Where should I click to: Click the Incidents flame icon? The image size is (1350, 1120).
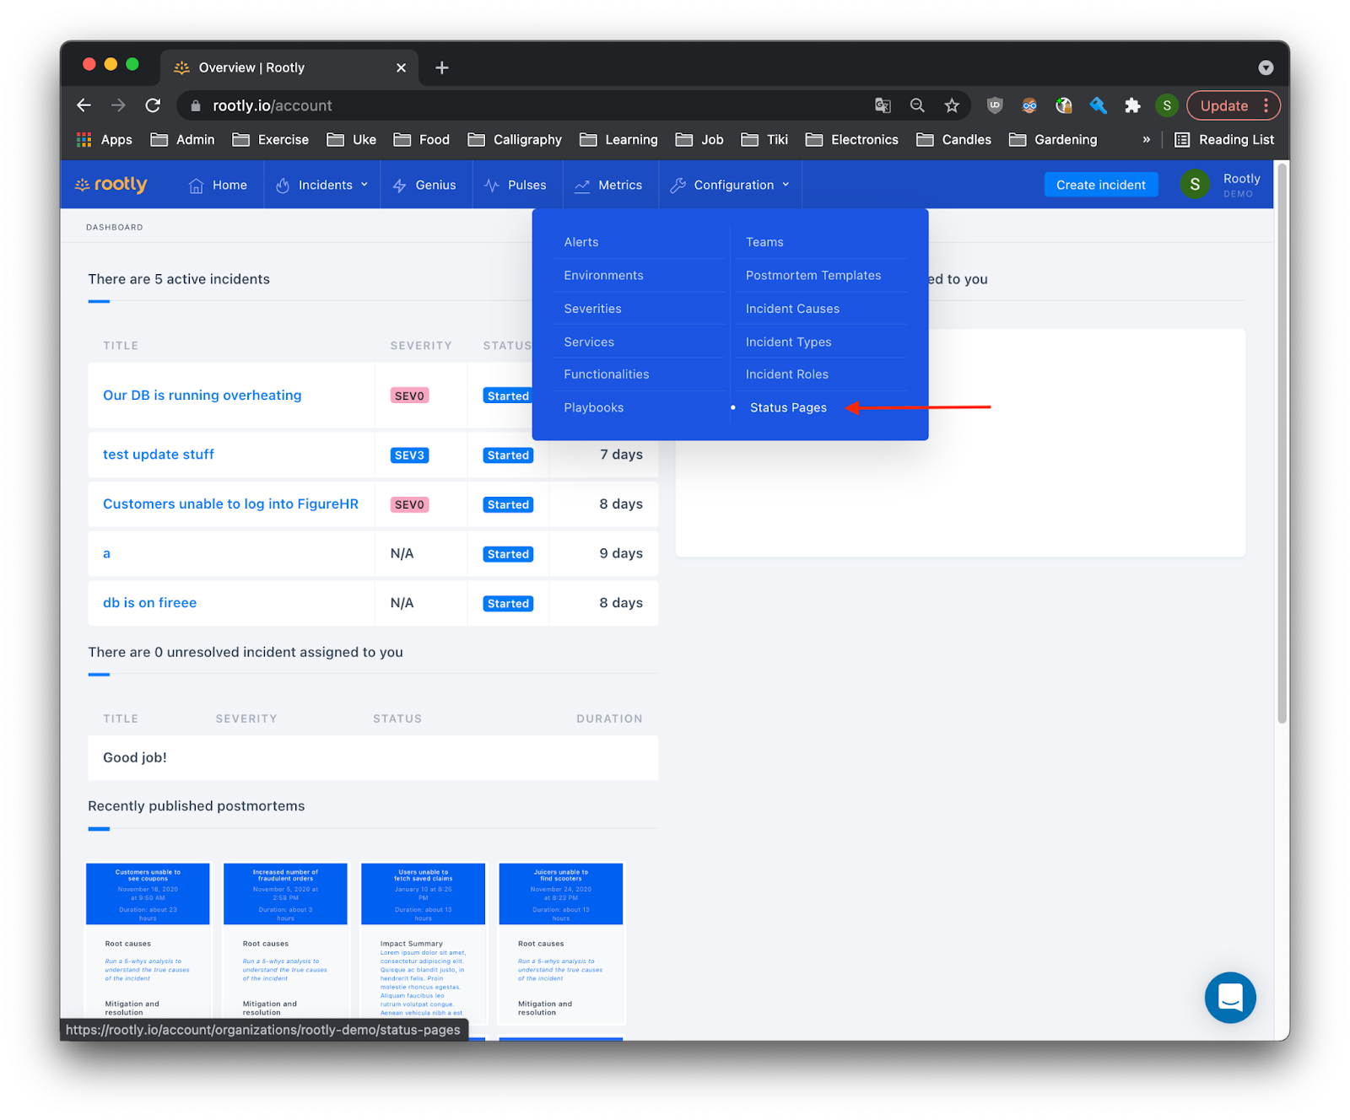click(283, 186)
